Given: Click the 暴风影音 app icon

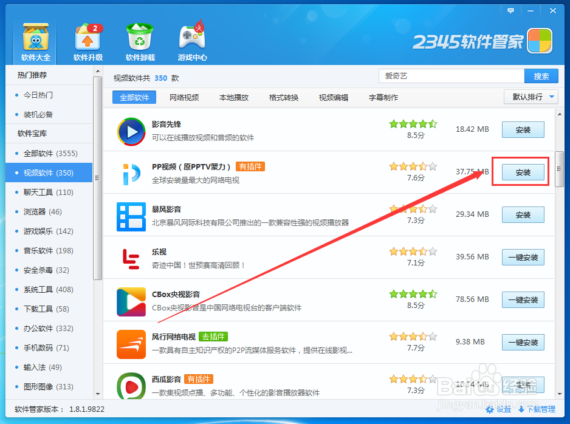Looking at the screenshot, I should pyautogui.click(x=131, y=216).
